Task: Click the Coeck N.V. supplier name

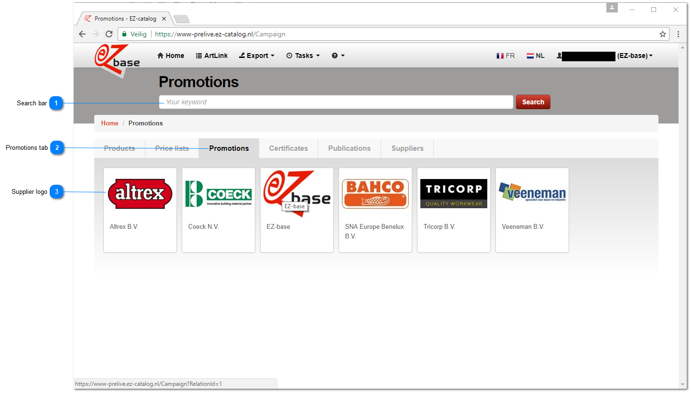Action: click(x=204, y=227)
